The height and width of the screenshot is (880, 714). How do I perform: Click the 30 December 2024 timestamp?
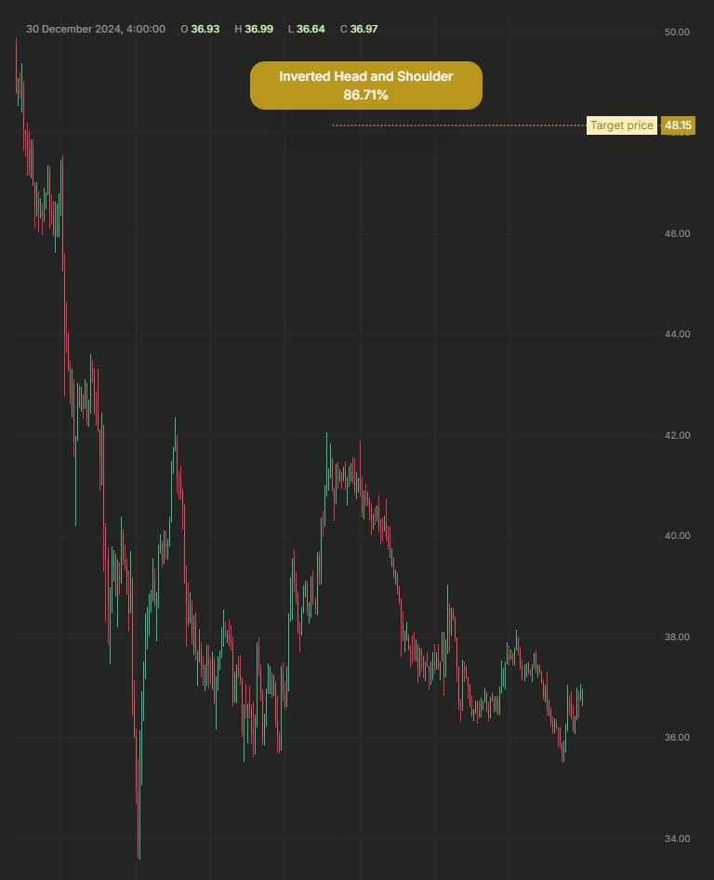(x=96, y=29)
